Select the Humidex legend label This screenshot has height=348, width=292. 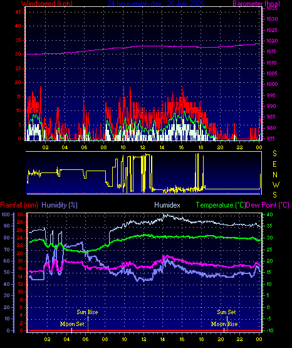(167, 205)
